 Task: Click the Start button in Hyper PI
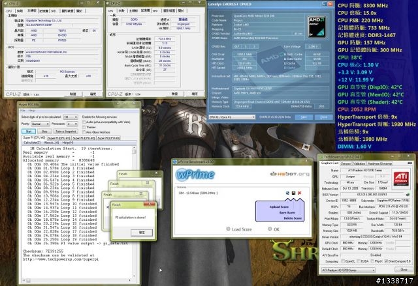tap(29, 132)
